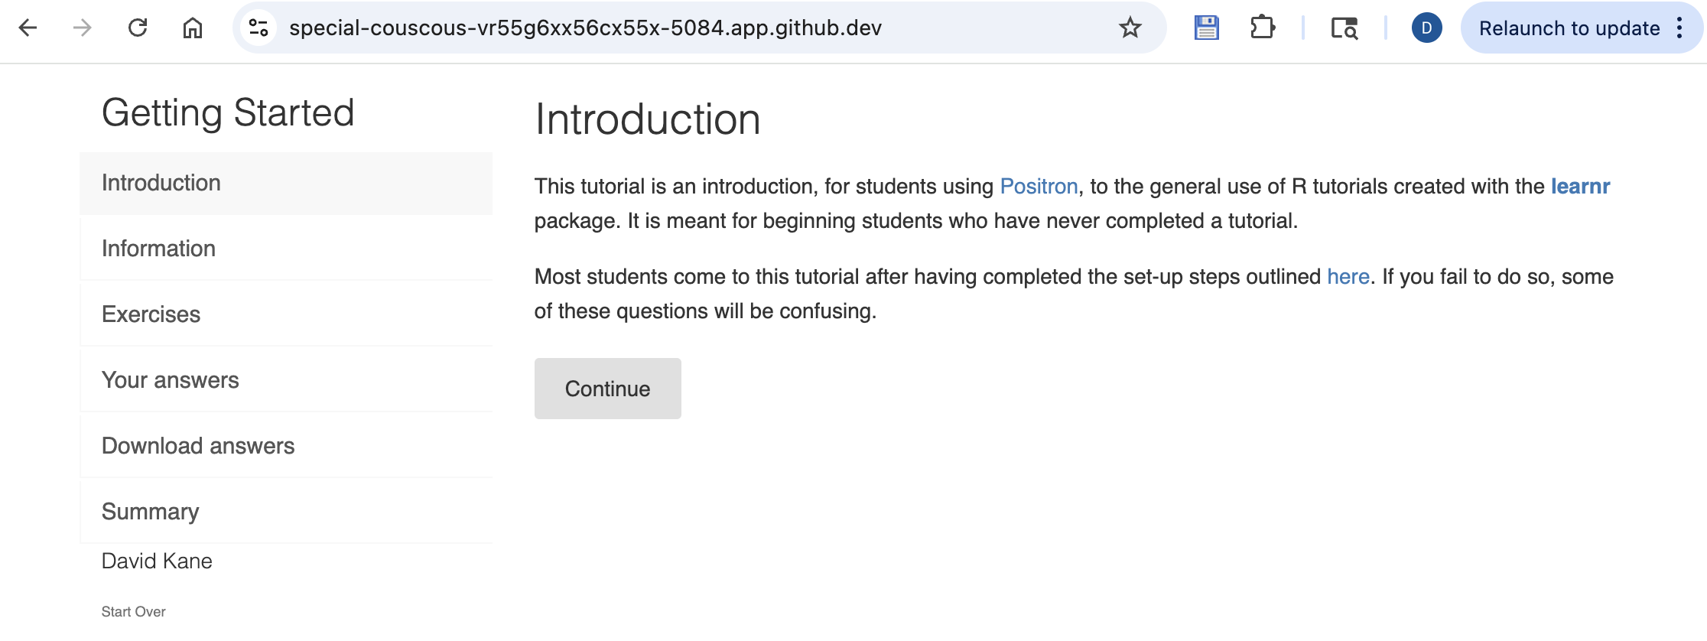Go to the browser home page
The height and width of the screenshot is (641, 1707).
click(193, 28)
